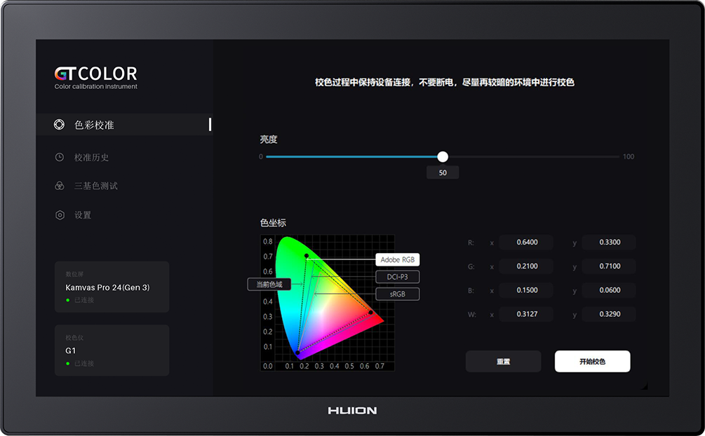Viewport: 705px width, 436px height.
Task: Select the Adobe RGB gamut label
Action: [x=397, y=259]
